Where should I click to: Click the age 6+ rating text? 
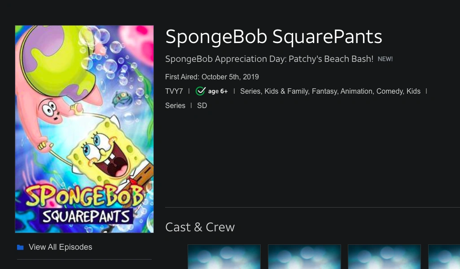[x=218, y=91]
